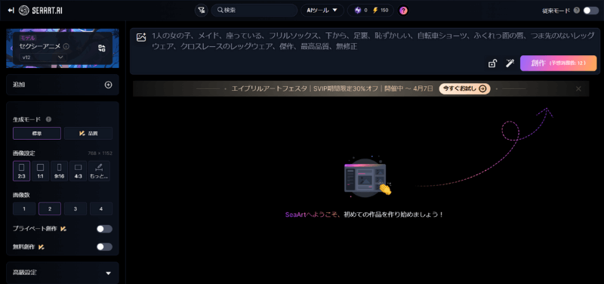Enable the プライベート創作 toggle
Screen dimensions: 604x284
pos(104,229)
